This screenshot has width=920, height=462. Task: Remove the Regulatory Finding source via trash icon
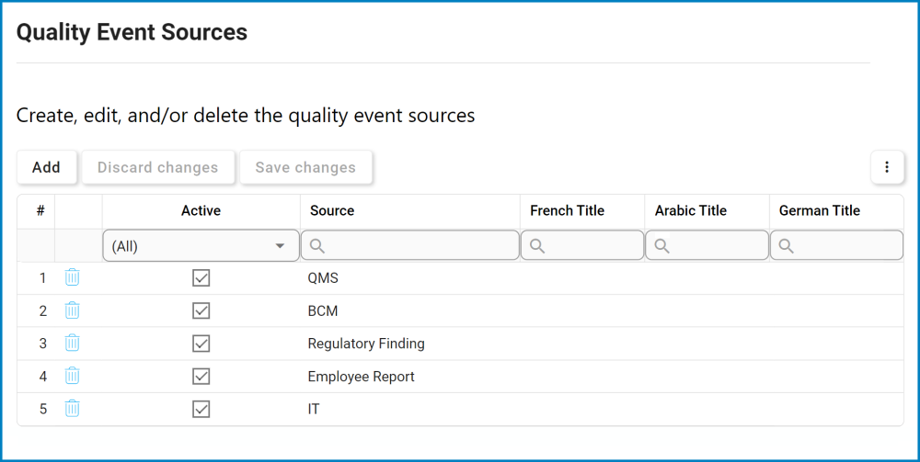tap(73, 344)
